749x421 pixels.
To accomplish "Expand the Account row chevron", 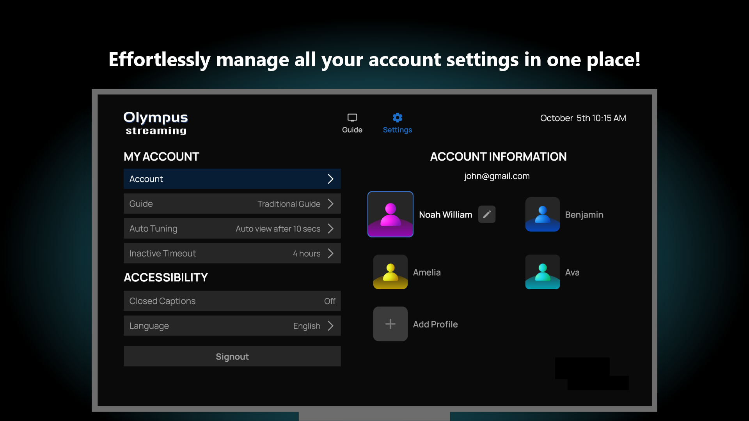I will click(330, 179).
